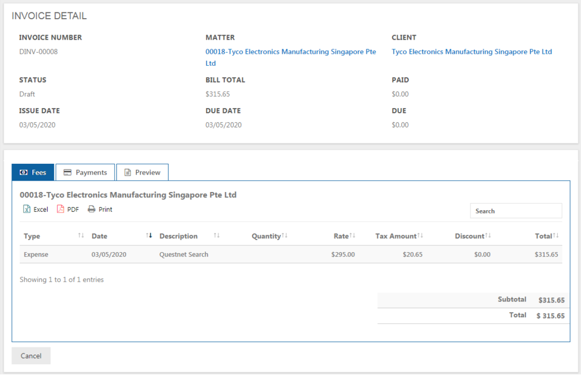Click the $0.00 discount value in expense row

point(482,254)
